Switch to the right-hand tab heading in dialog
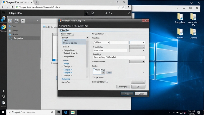This screenshot has width=204, height=115. [98, 34]
